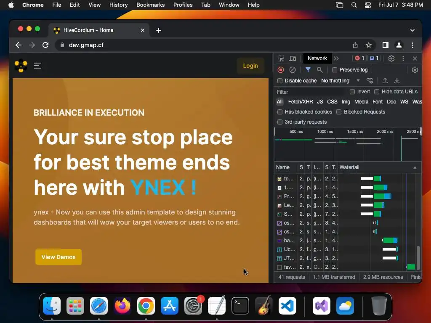
Task: Enable the Disable cache checkbox
Action: coord(280,81)
